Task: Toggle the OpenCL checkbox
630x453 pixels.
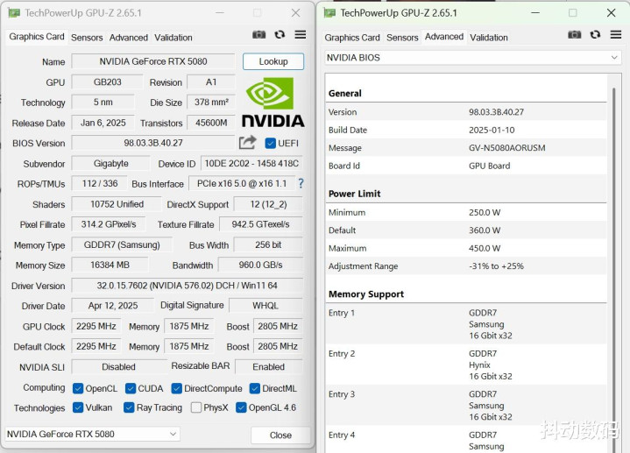Action: 78,388
